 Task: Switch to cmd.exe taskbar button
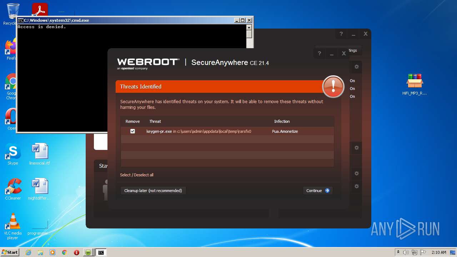(101, 252)
